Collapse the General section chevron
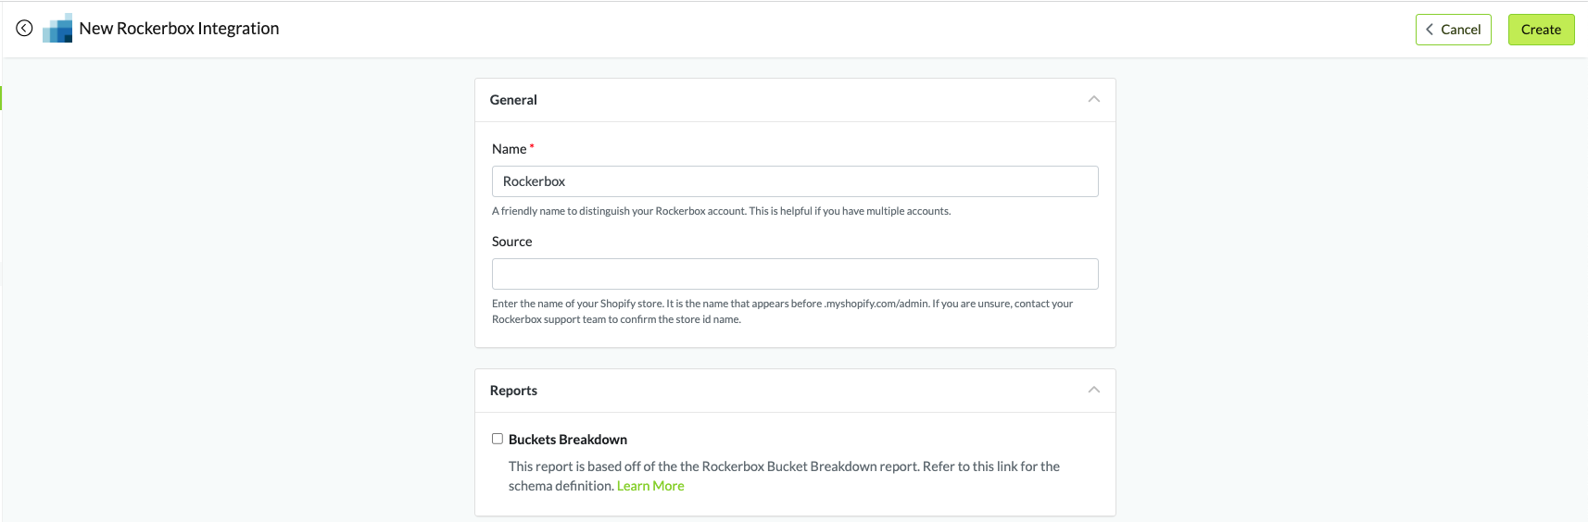This screenshot has height=522, width=1588. point(1093,99)
